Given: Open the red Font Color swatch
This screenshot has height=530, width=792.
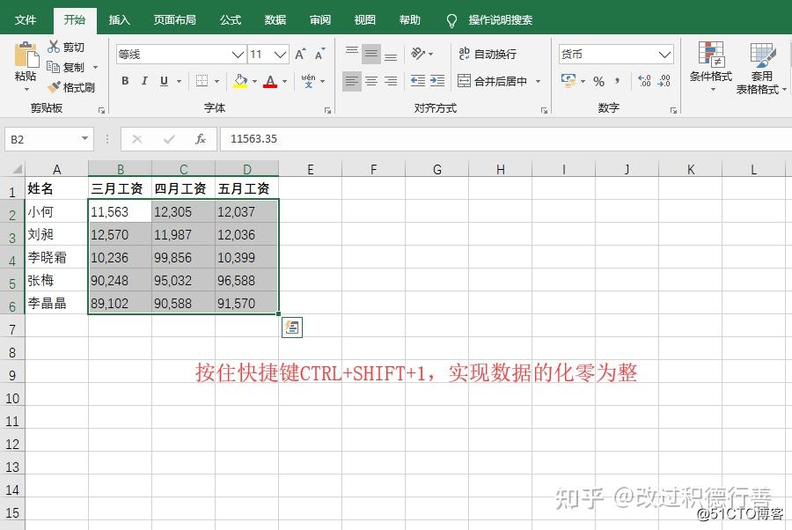Looking at the screenshot, I should point(269,82).
